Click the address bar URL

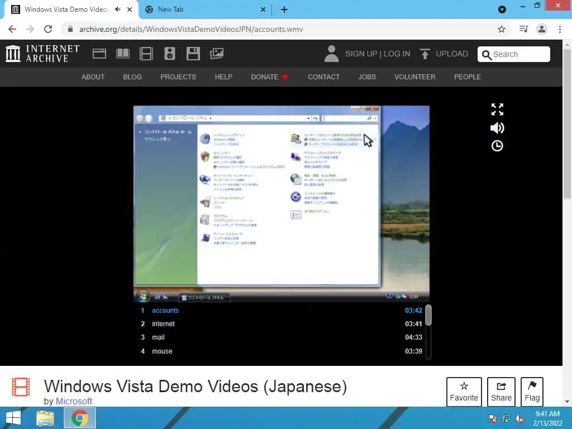191,29
